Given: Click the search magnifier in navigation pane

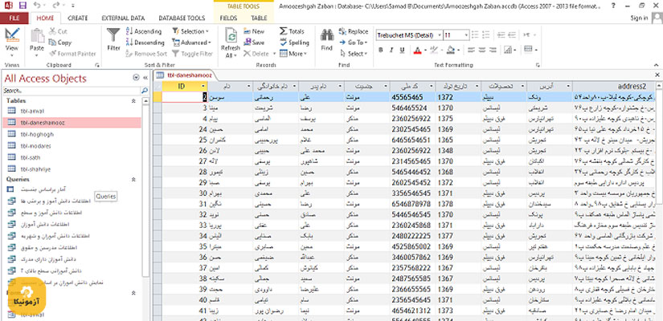Looking at the screenshot, I should [x=145, y=91].
